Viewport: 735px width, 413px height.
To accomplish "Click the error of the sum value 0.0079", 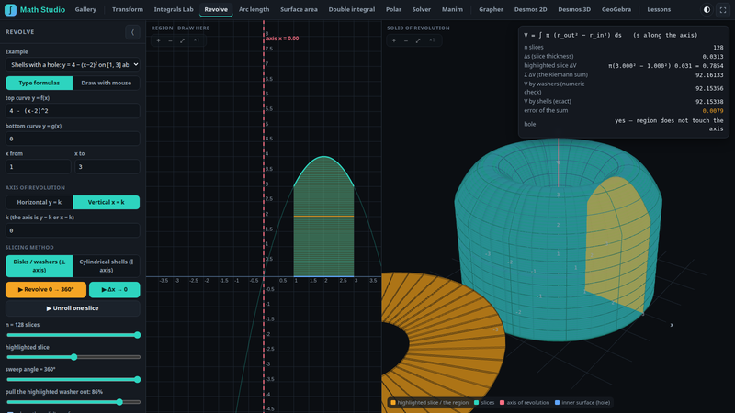I will coord(713,111).
